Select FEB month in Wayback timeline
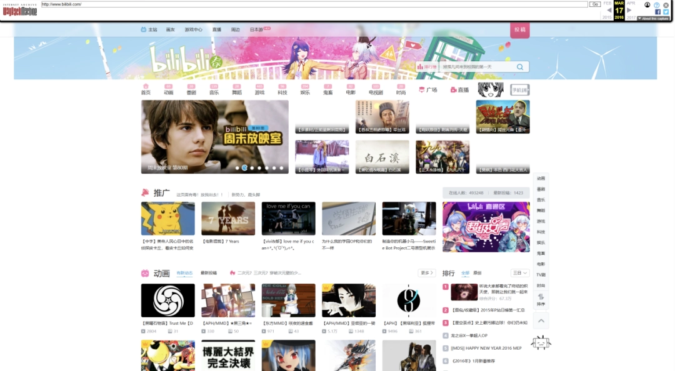Viewport: 675px width, 371px height. (607, 3)
